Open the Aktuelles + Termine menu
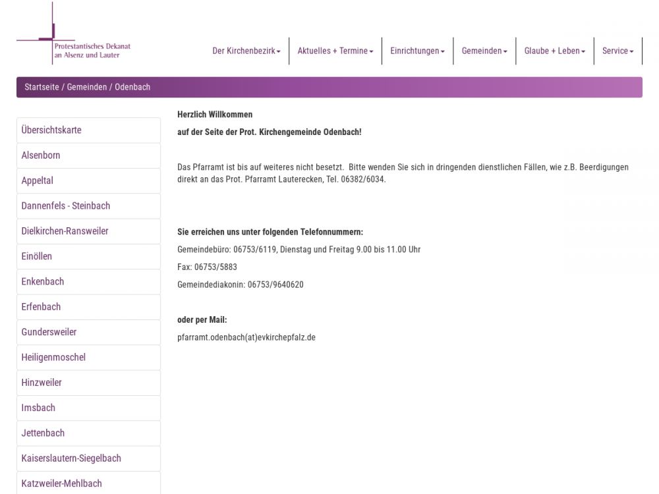The width and height of the screenshot is (659, 494). tap(335, 51)
